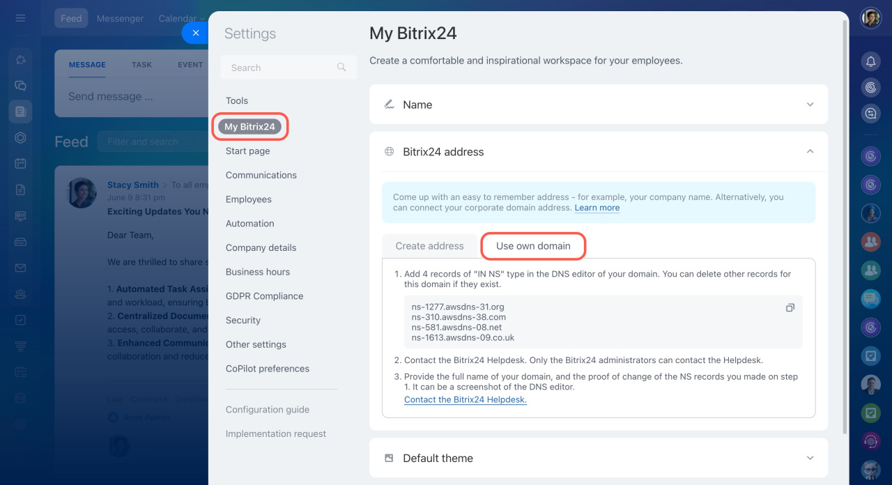Click the mail icon in the left sidebar
This screenshot has width=892, height=485.
coord(20,268)
